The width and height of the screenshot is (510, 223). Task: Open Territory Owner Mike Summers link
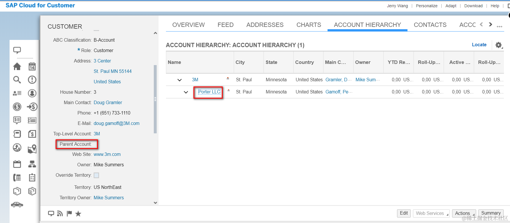(109, 198)
